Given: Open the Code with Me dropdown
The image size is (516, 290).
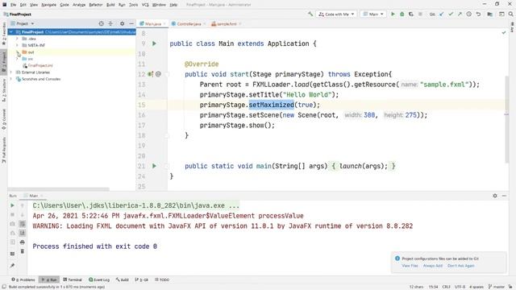Looking at the screenshot, I should click(336, 14).
